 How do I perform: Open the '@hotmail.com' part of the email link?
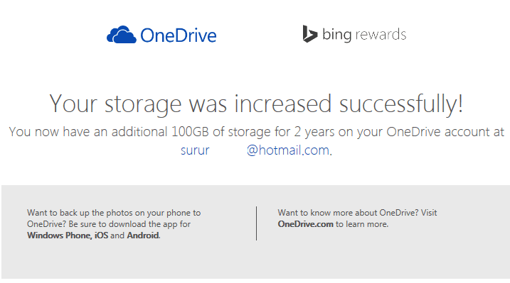288,150
